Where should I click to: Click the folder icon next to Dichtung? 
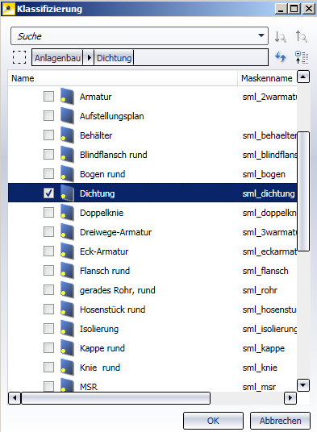[x=68, y=193]
